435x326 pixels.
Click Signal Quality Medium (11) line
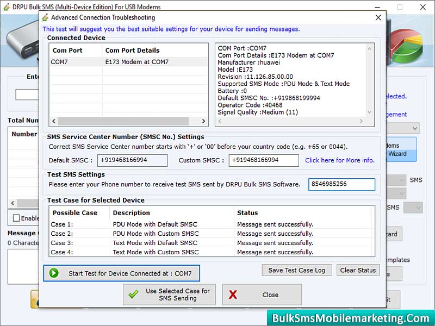(x=258, y=112)
